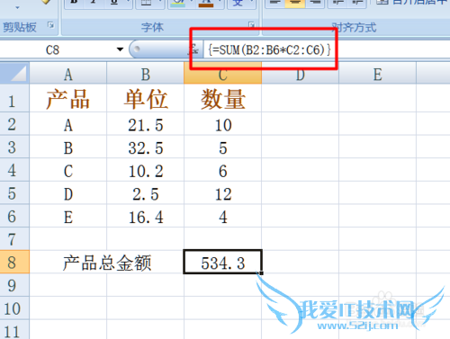Open the 字体 group dialog launcher
Image resolution: width=450 pixels, height=339 pixels.
click(251, 25)
